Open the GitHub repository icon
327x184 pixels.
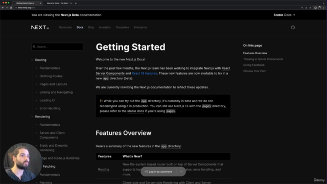tap(293, 28)
